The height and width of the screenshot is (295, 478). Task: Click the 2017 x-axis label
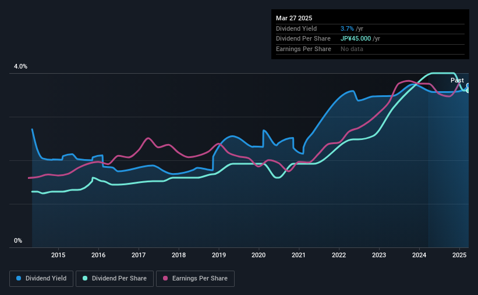[139, 255]
